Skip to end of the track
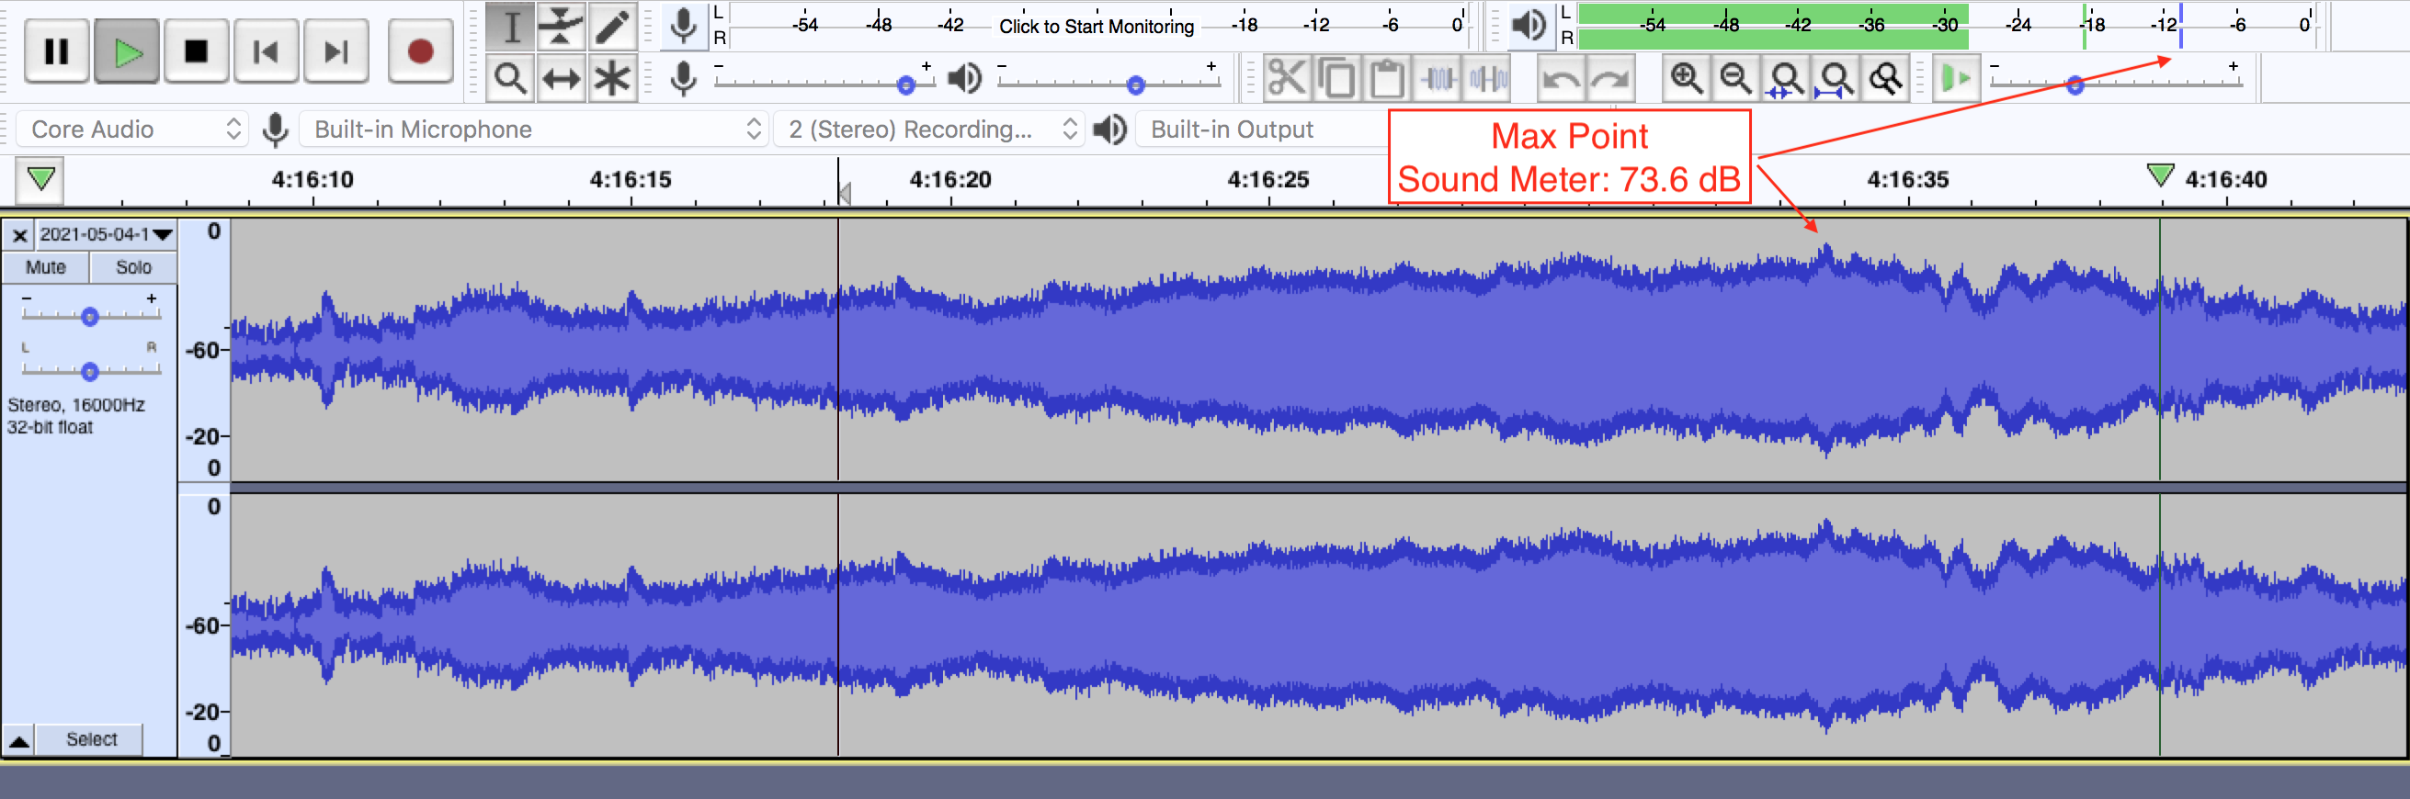Screen dimensions: 2410x799 pyautogui.click(x=335, y=51)
